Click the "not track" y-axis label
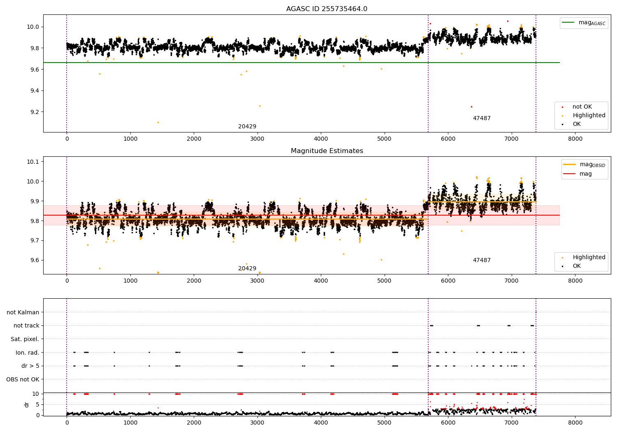Image resolution: width=617 pixels, height=432 pixels. click(26, 326)
